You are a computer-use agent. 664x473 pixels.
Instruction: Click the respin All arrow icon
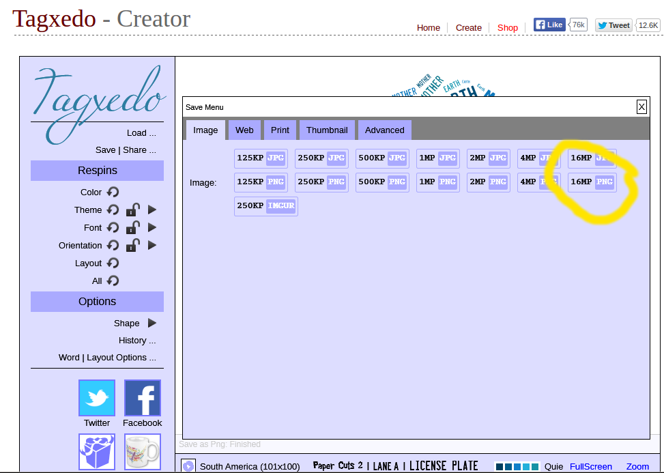[113, 281]
